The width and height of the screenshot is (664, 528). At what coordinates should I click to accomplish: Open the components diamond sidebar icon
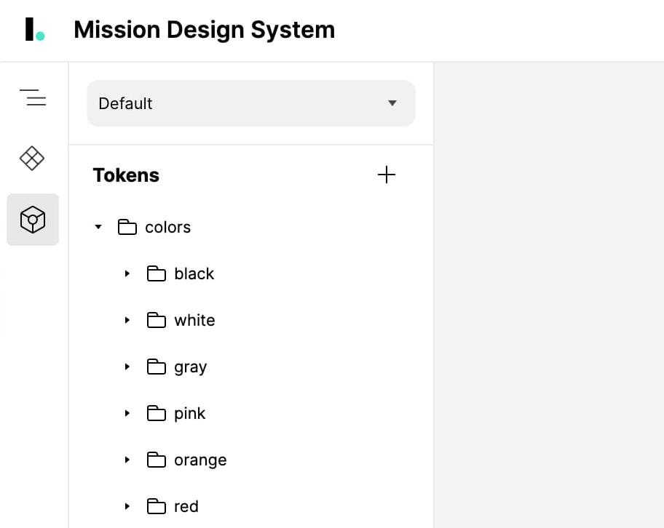[32, 159]
